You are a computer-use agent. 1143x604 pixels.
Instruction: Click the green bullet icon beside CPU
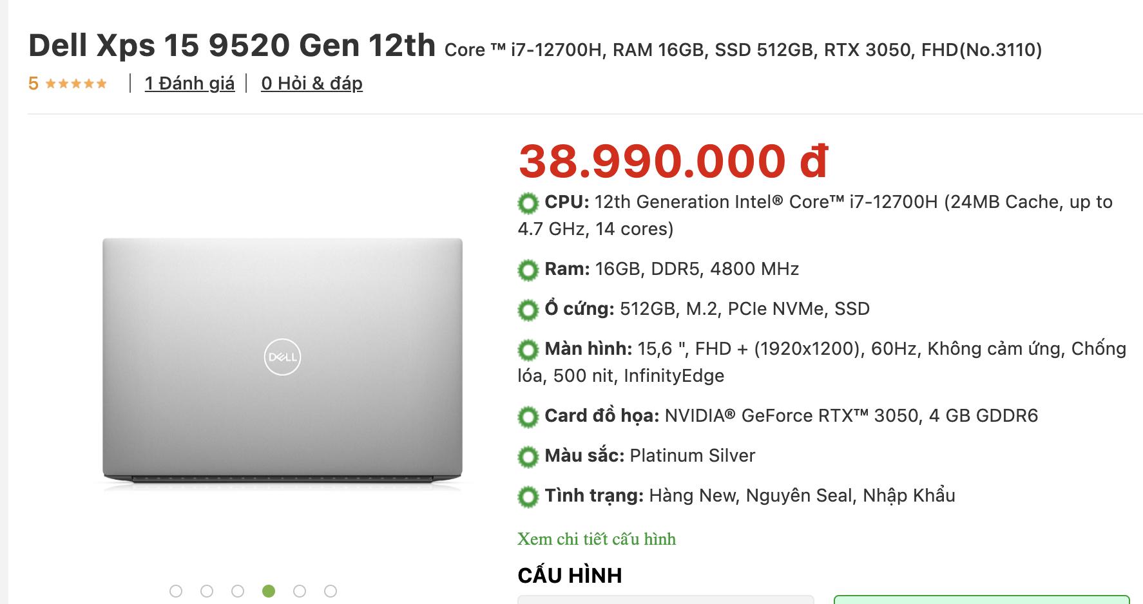coord(528,203)
